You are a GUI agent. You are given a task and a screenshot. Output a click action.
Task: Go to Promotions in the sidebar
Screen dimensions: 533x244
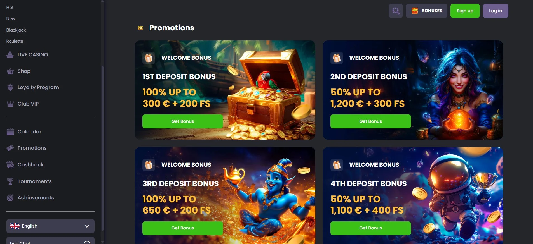click(32, 148)
